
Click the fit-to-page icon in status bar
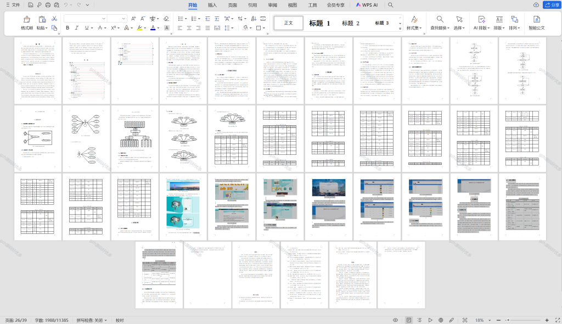465,320
